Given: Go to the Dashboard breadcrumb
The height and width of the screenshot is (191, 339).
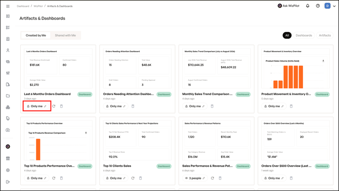Looking at the screenshot, I should pyautogui.click(x=23, y=6).
